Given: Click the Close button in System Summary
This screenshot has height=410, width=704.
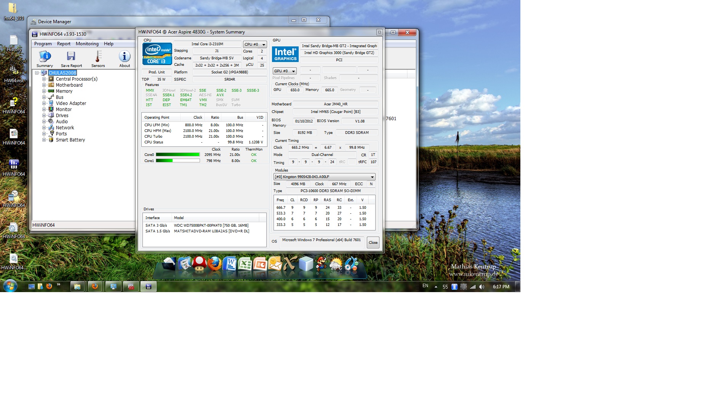Looking at the screenshot, I should pos(373,243).
